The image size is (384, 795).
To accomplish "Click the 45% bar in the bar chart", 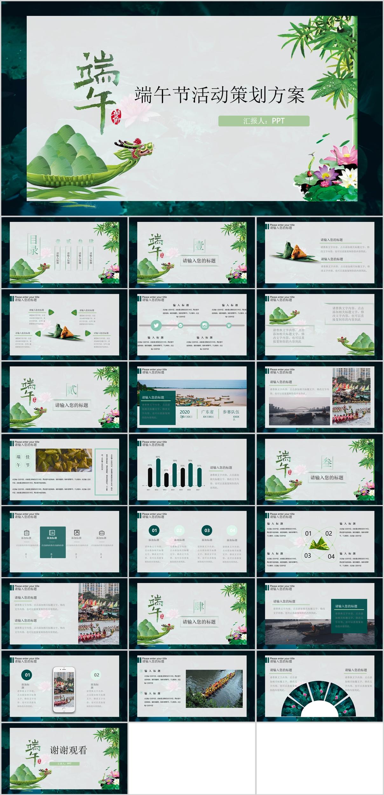I will [150, 477].
